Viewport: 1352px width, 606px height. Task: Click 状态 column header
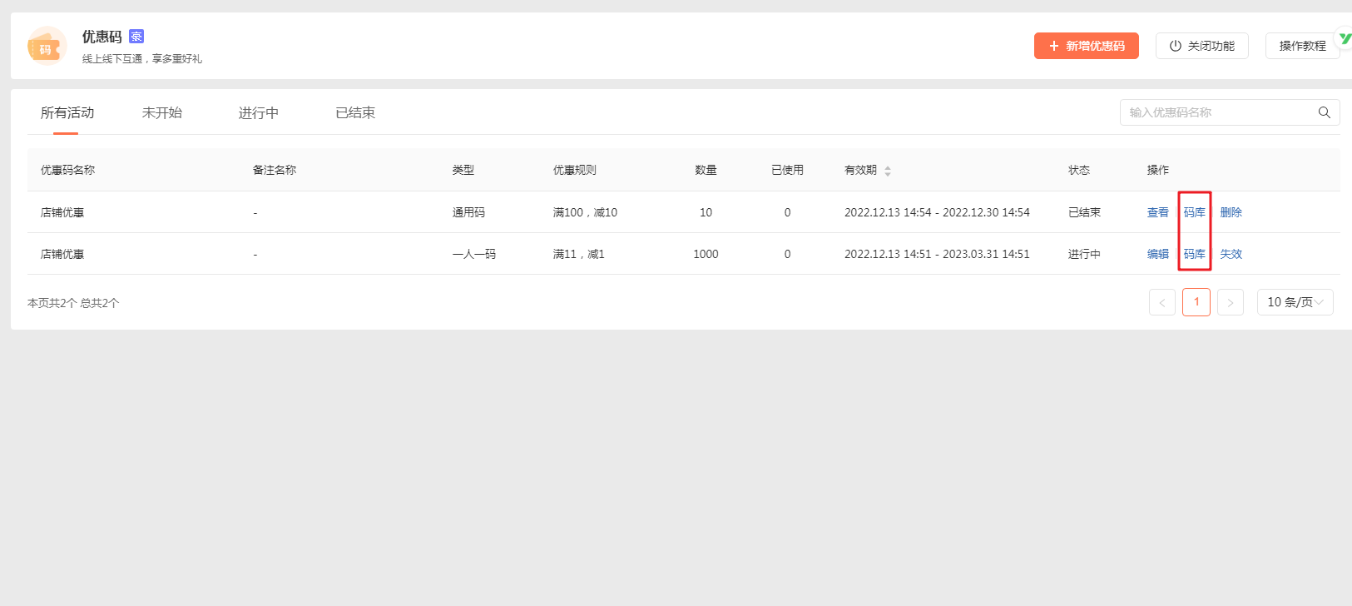pos(1079,170)
